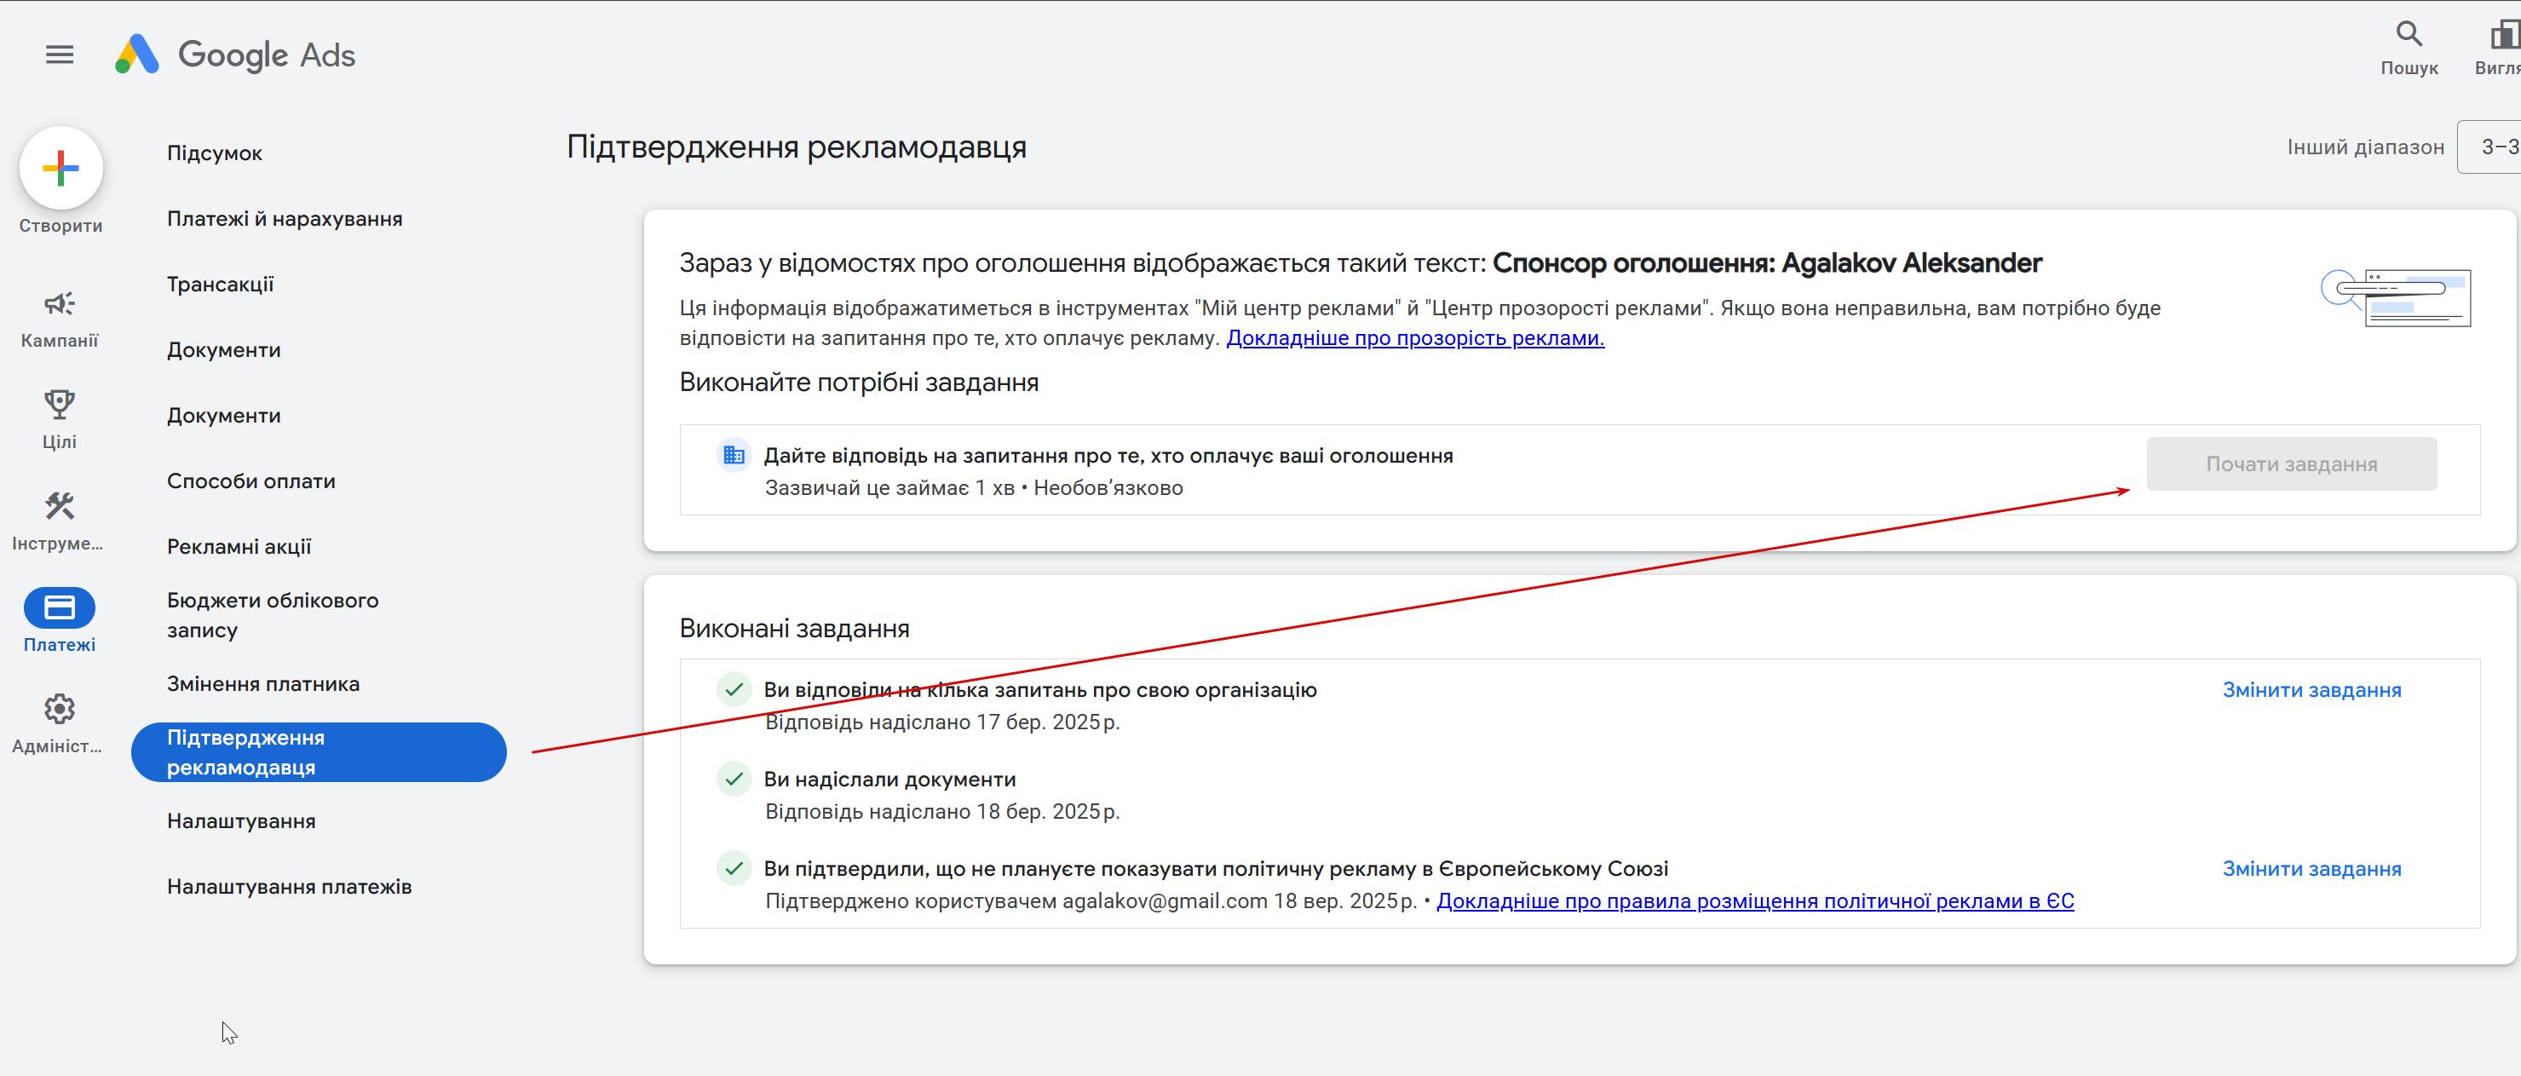The image size is (2521, 1076).
Task: Open the date range dropdown field
Action: [x=2492, y=147]
